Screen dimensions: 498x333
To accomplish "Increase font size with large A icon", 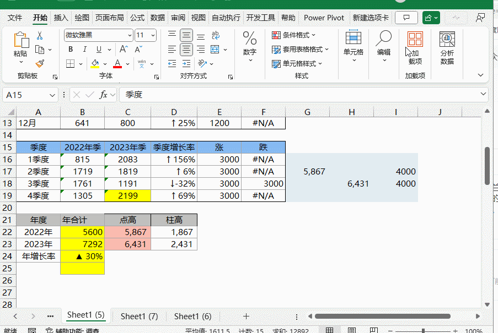I will [124, 49].
